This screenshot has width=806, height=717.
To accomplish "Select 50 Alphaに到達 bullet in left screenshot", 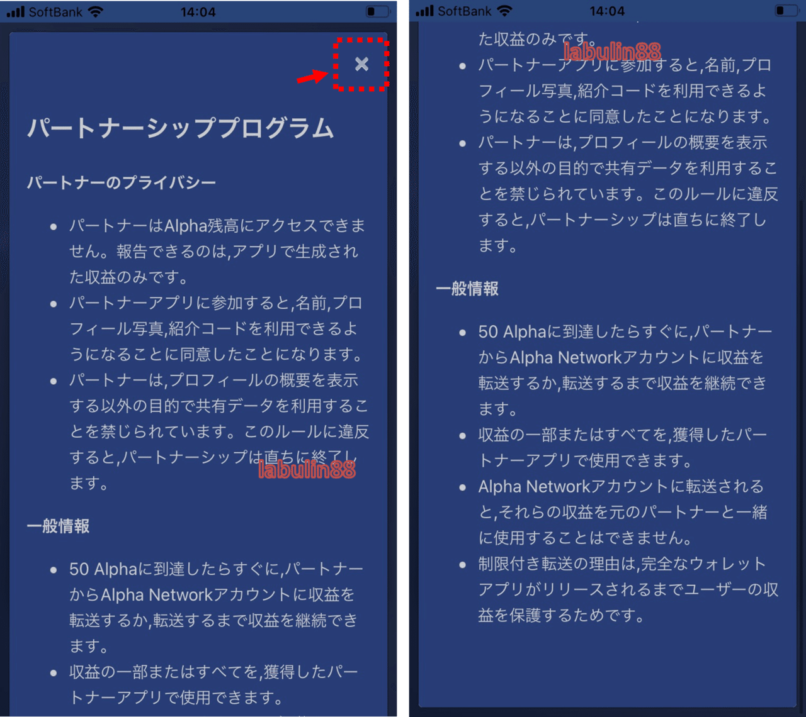I will [x=216, y=608].
